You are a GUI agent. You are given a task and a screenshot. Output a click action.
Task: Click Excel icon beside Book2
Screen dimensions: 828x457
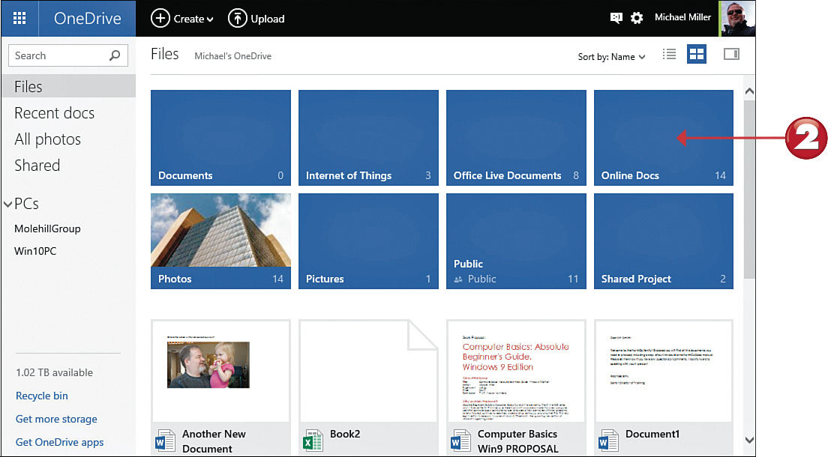tap(313, 441)
